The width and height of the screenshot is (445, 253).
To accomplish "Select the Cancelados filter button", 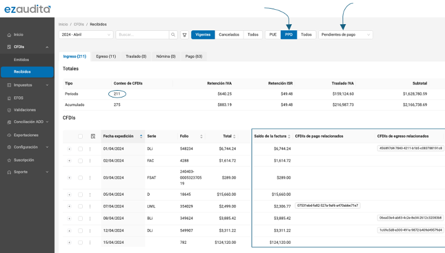I will pyautogui.click(x=229, y=35).
